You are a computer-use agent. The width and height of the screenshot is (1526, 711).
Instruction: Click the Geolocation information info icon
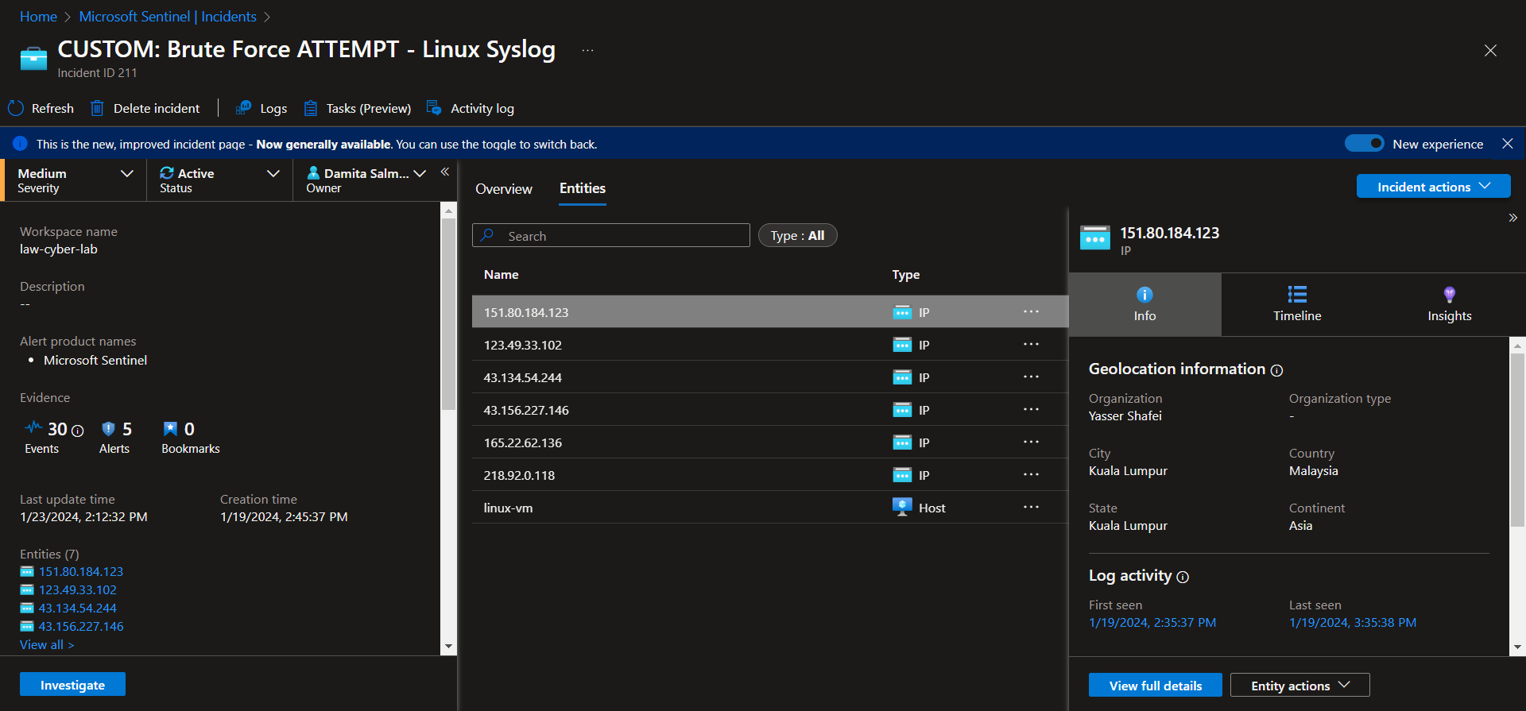pos(1276,370)
